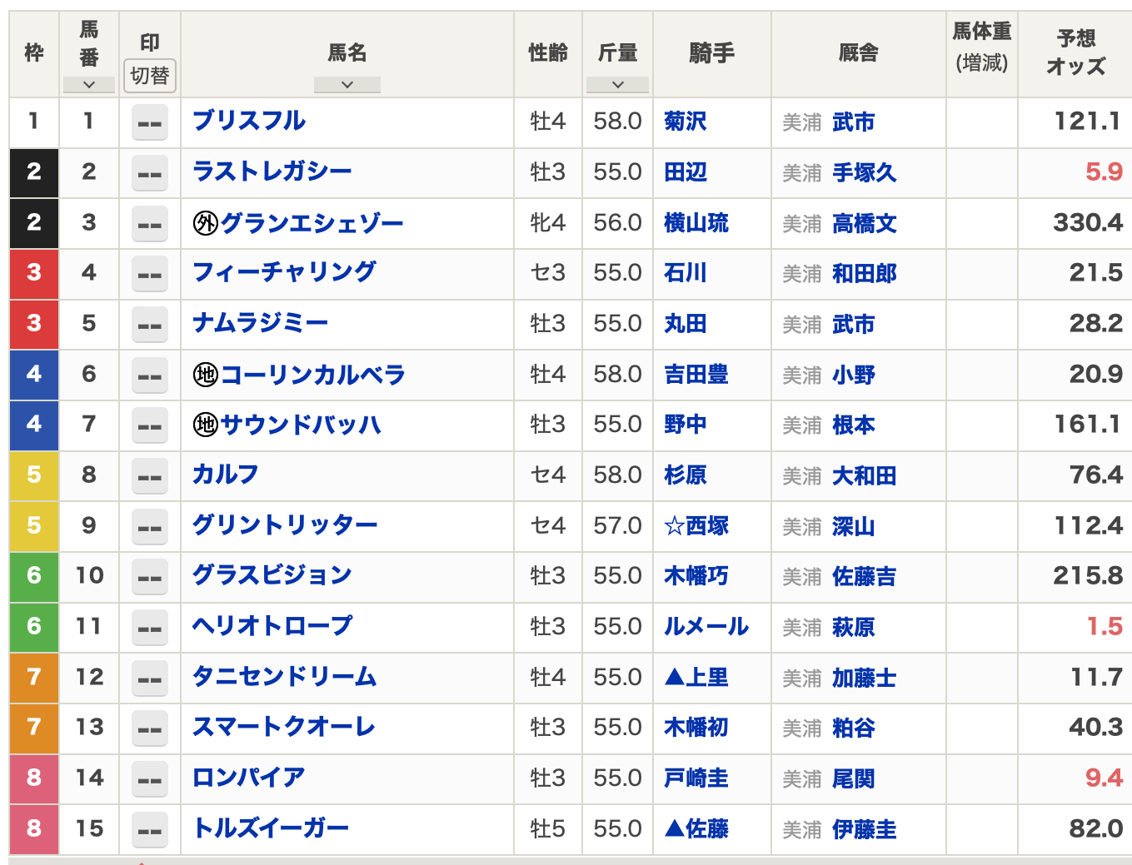Click the mark button for ロンパイア
The width and height of the screenshot is (1132, 865).
150,779
